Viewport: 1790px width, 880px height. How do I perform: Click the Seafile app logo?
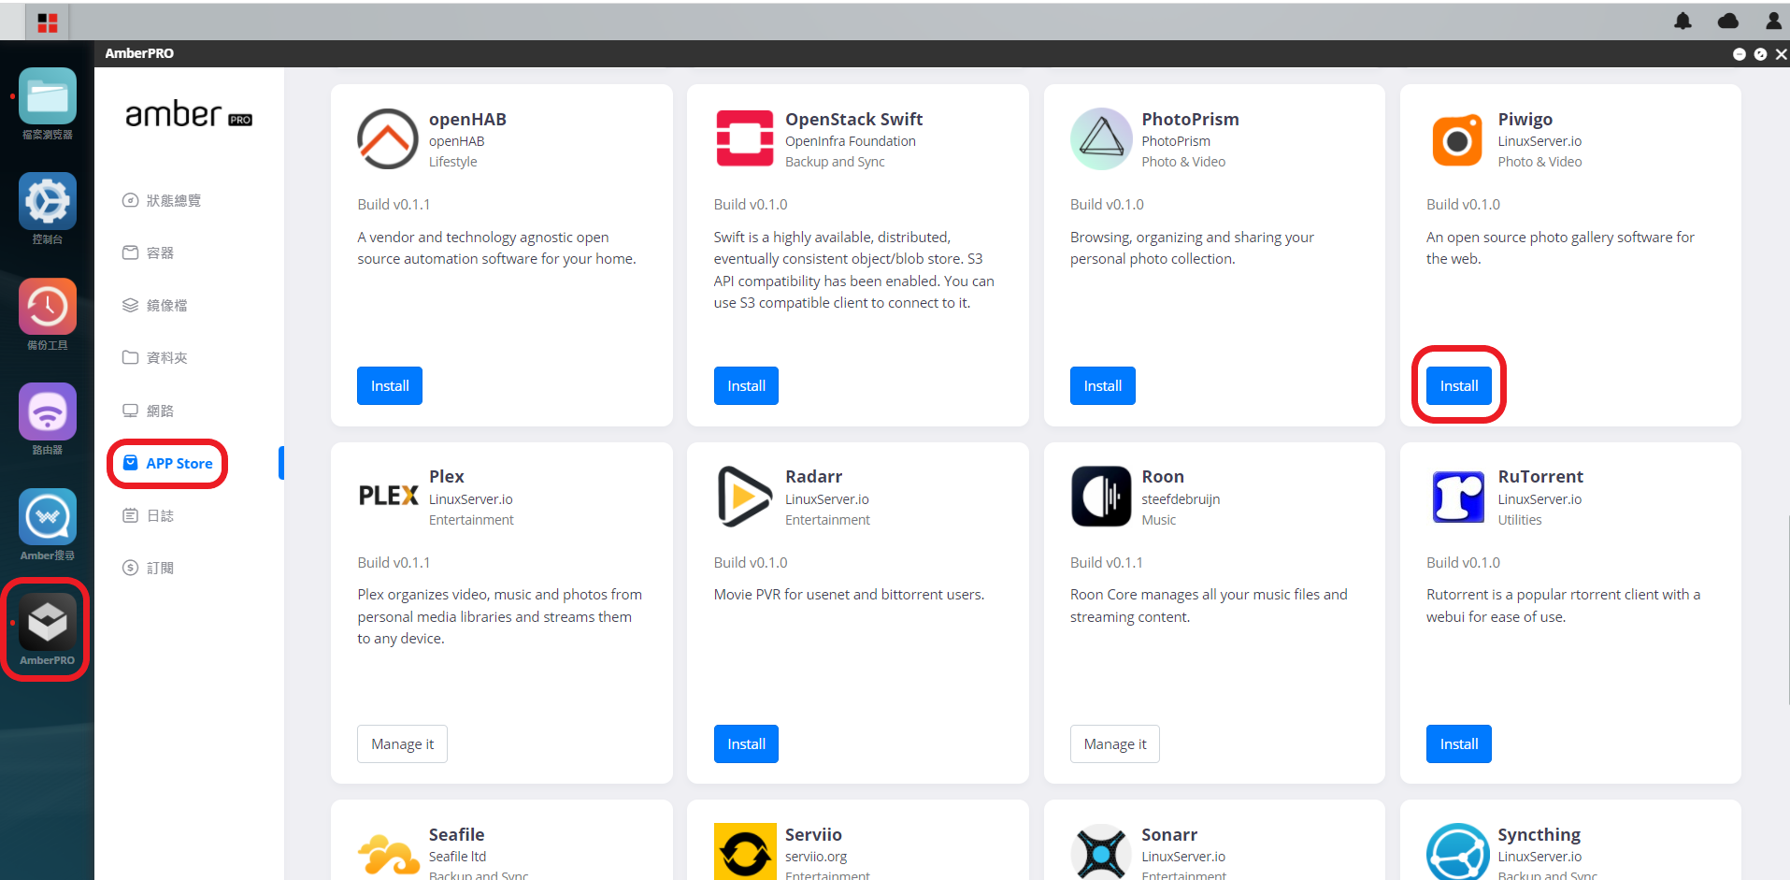pos(388,854)
